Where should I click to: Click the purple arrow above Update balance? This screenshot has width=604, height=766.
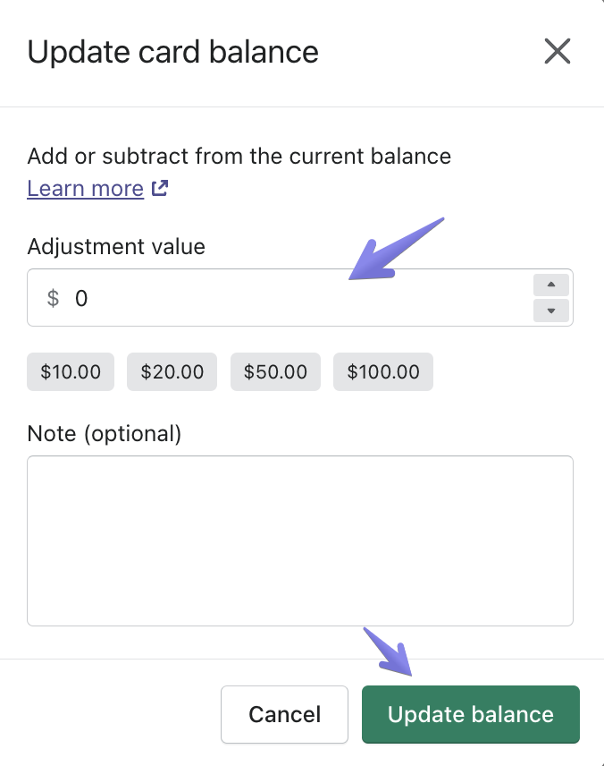tap(389, 654)
